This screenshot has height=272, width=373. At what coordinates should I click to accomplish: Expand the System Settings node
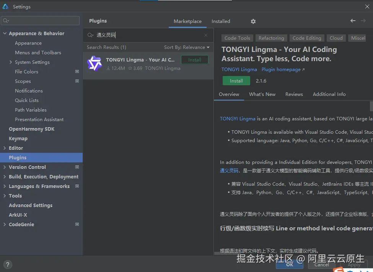[11, 62]
